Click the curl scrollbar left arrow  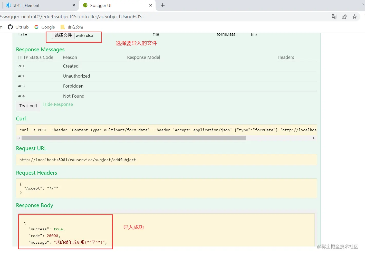pyautogui.click(x=19, y=138)
